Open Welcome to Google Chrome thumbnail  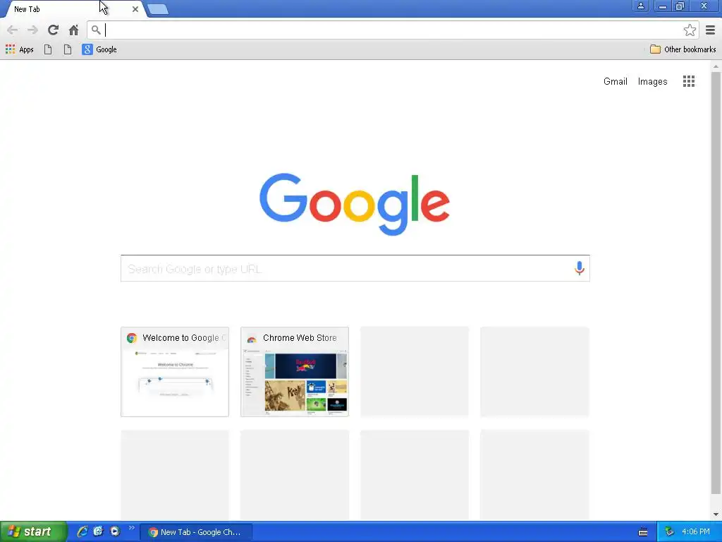(175, 372)
